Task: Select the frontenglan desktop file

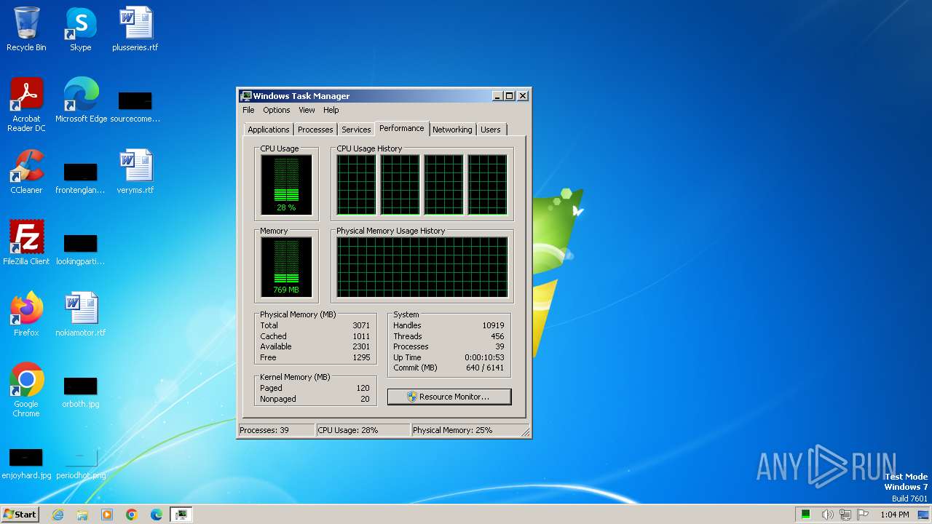Action: click(80, 178)
